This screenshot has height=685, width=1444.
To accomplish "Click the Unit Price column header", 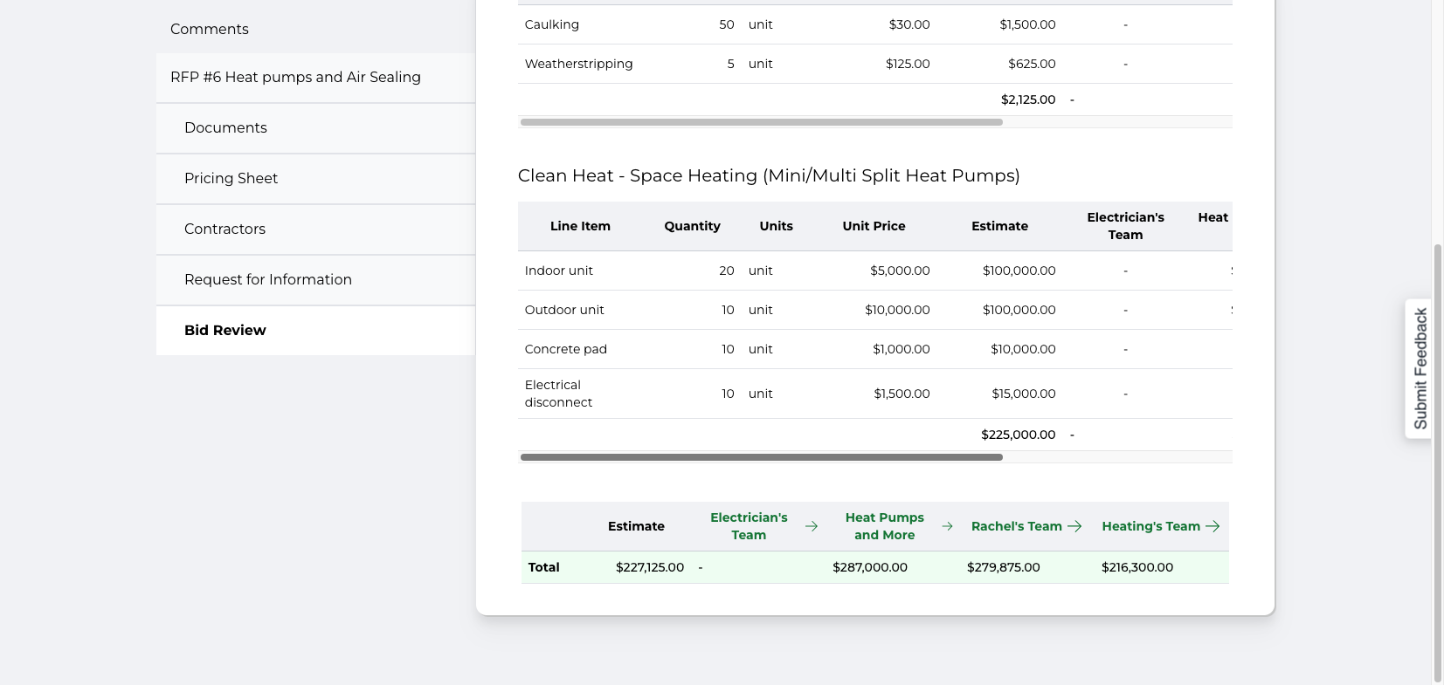I will (x=874, y=226).
